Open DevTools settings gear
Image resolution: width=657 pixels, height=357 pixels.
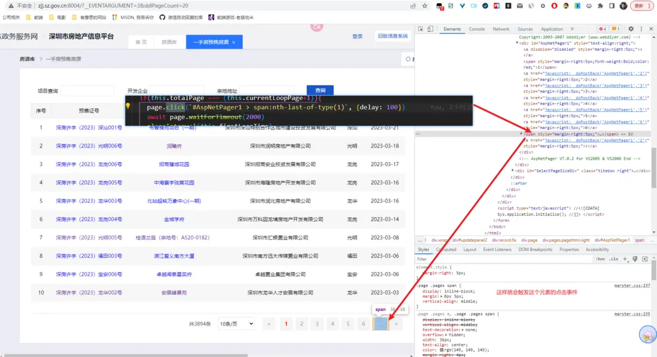(631, 29)
